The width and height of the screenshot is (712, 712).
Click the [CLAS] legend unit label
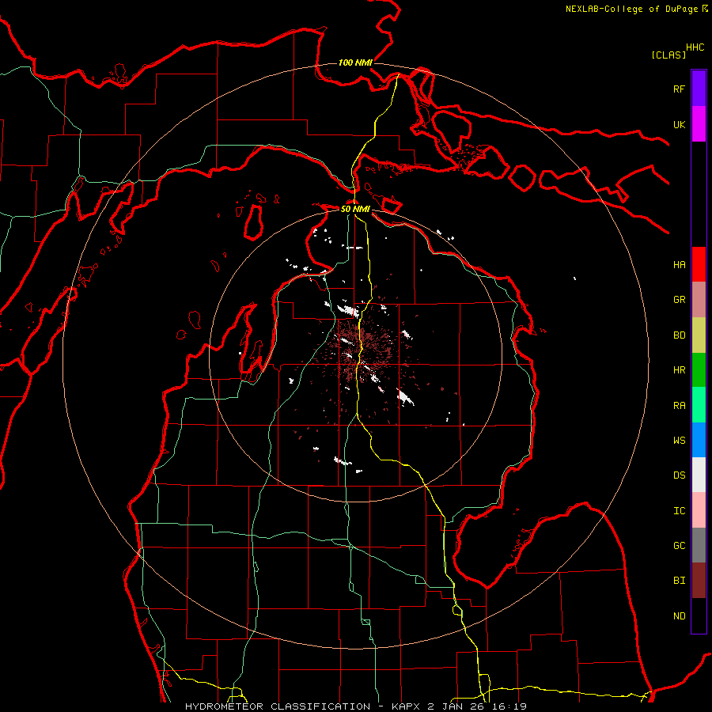coord(668,55)
